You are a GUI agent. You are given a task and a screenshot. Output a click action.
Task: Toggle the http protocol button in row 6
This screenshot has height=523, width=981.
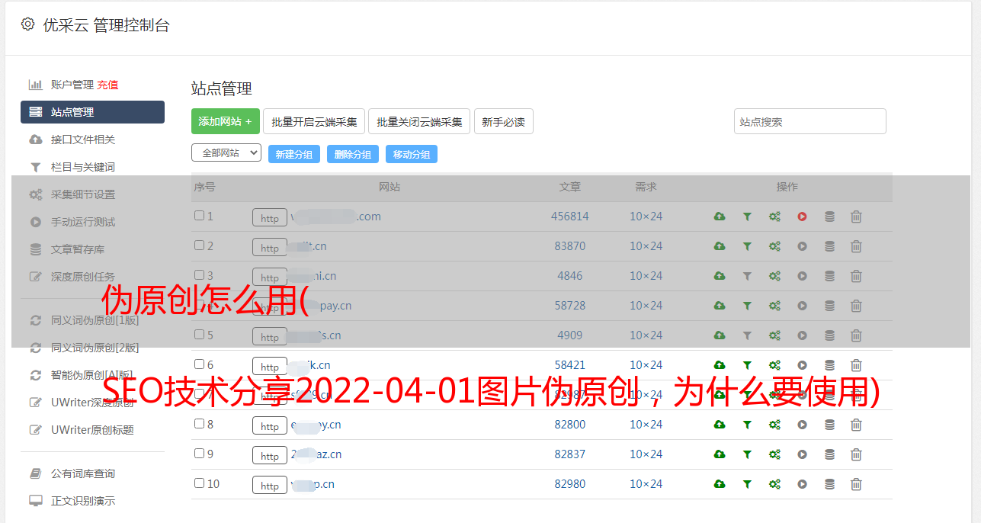[x=270, y=367]
